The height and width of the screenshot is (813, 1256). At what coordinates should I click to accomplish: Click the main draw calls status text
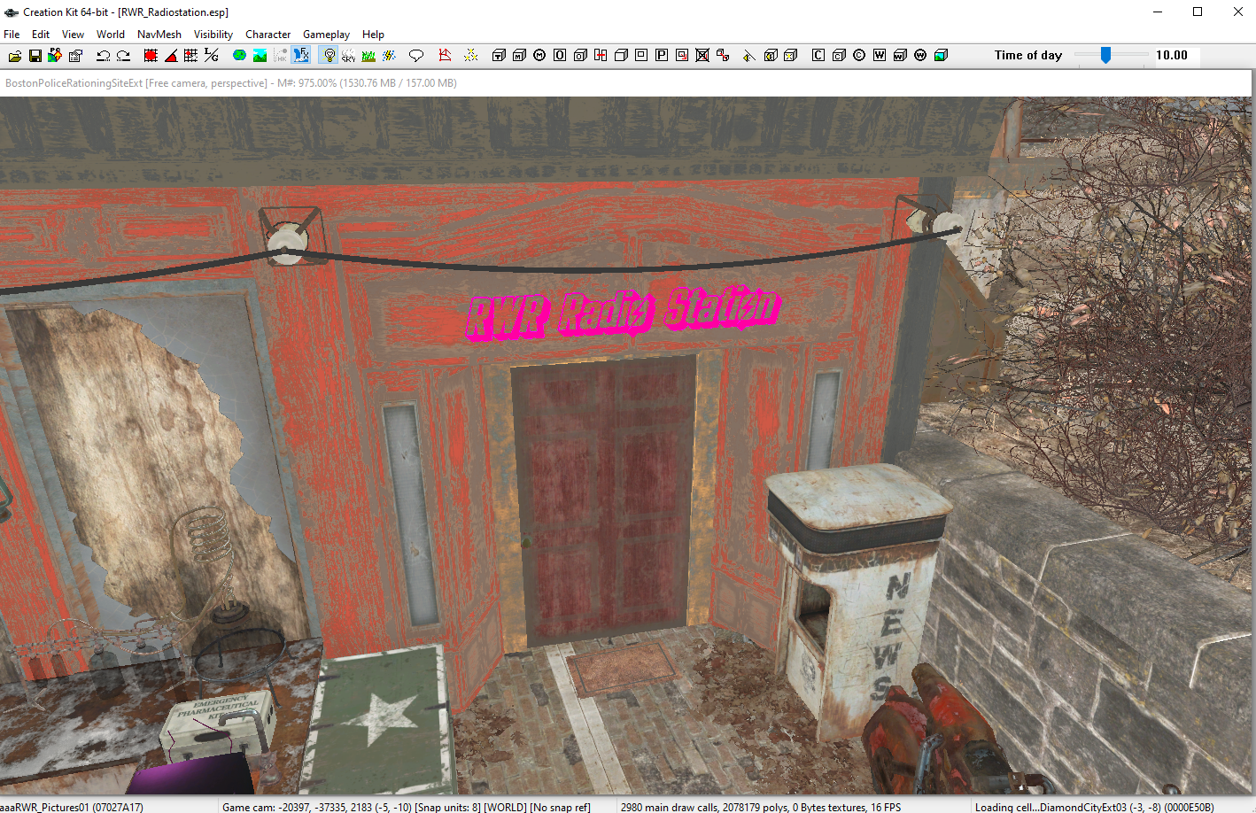(761, 807)
